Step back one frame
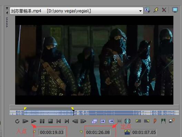182x137 pixels. [75, 121]
